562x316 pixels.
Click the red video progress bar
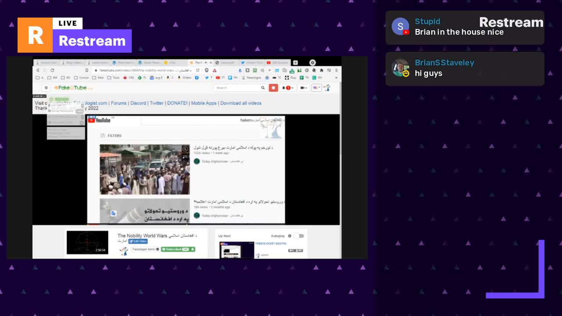(93, 224)
